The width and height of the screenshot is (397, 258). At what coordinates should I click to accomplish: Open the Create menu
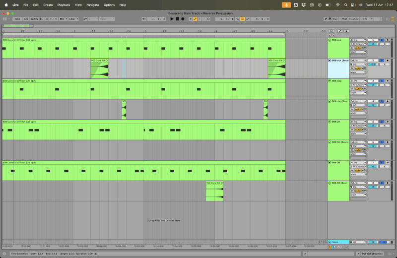tap(48, 4)
